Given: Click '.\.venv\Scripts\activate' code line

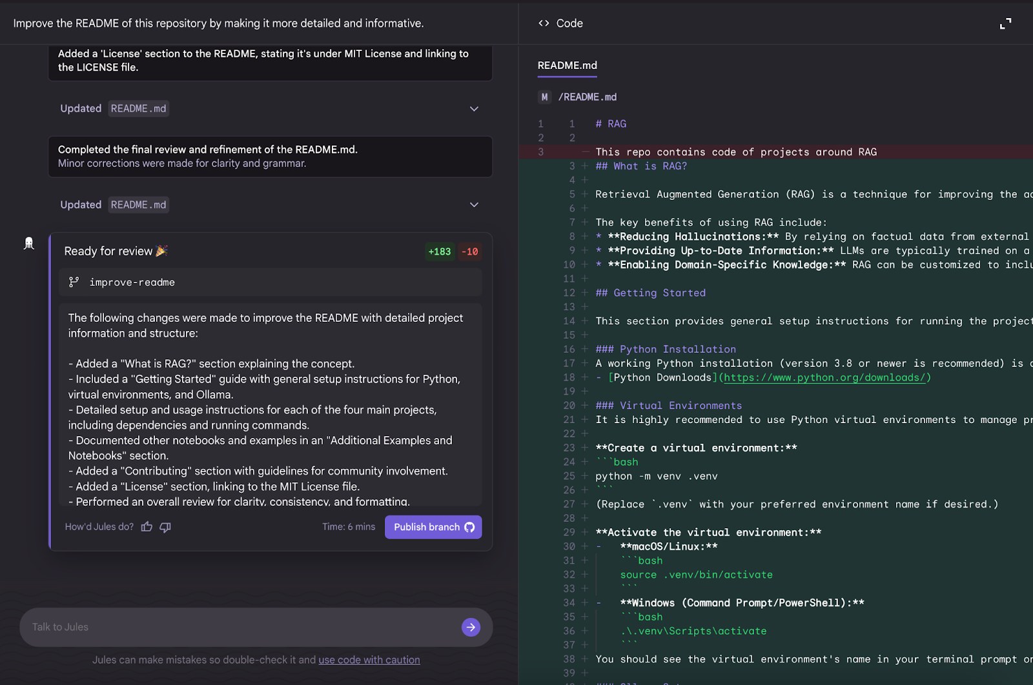Looking at the screenshot, I should [693, 631].
